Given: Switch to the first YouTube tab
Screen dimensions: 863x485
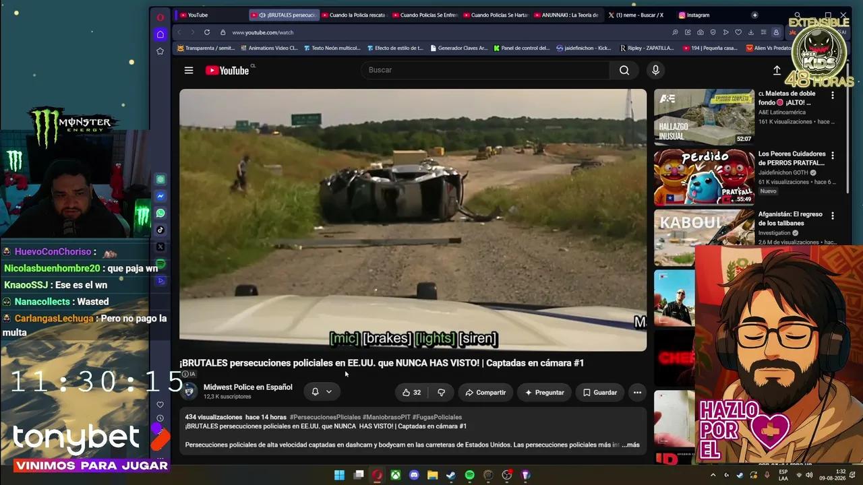Looking at the screenshot, I should 209,15.
